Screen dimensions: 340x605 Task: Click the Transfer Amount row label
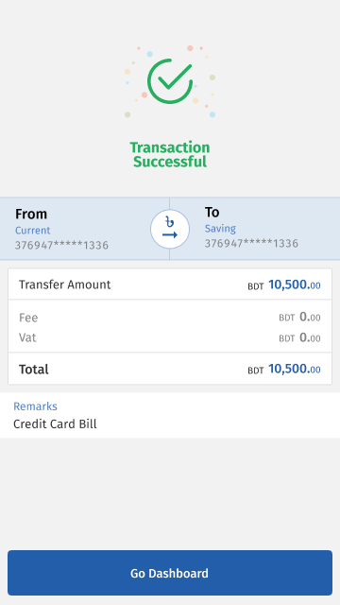(x=65, y=285)
